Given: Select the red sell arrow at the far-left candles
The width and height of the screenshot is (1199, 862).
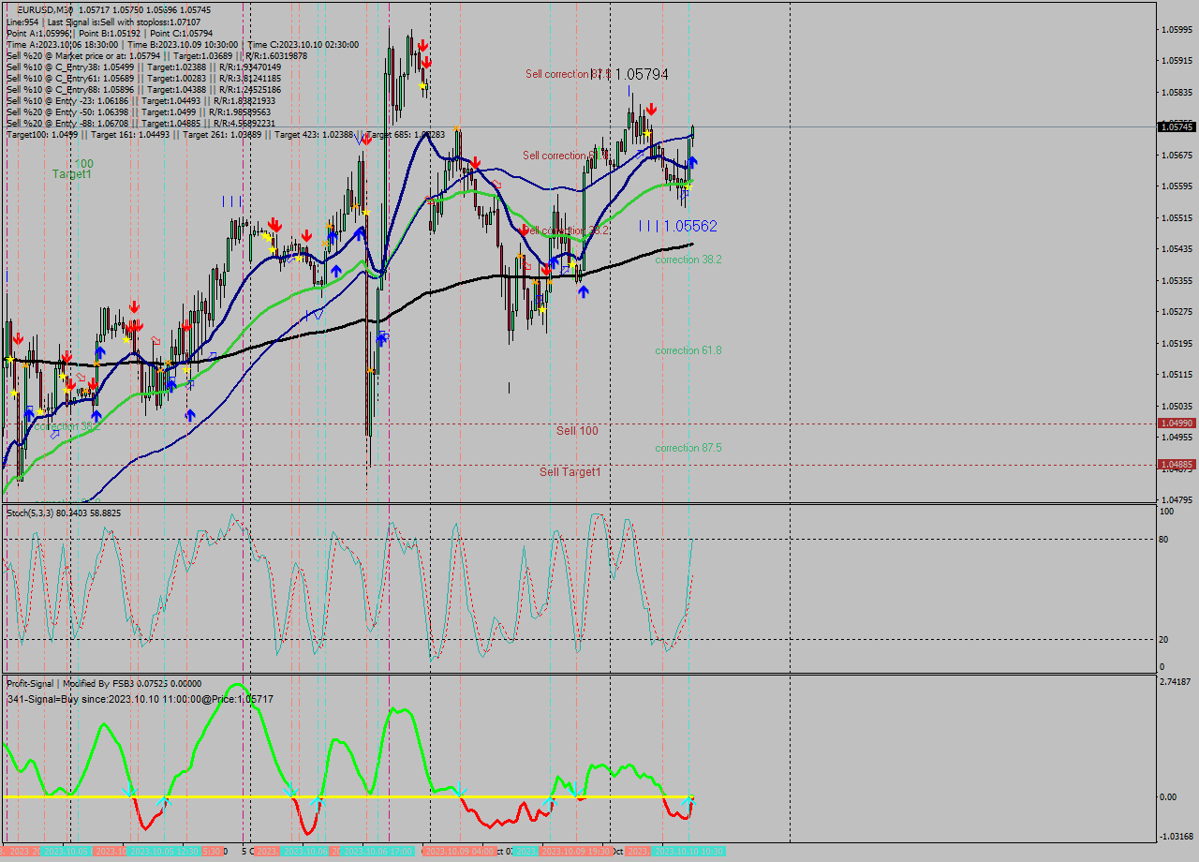Looking at the screenshot, I should tap(18, 337).
